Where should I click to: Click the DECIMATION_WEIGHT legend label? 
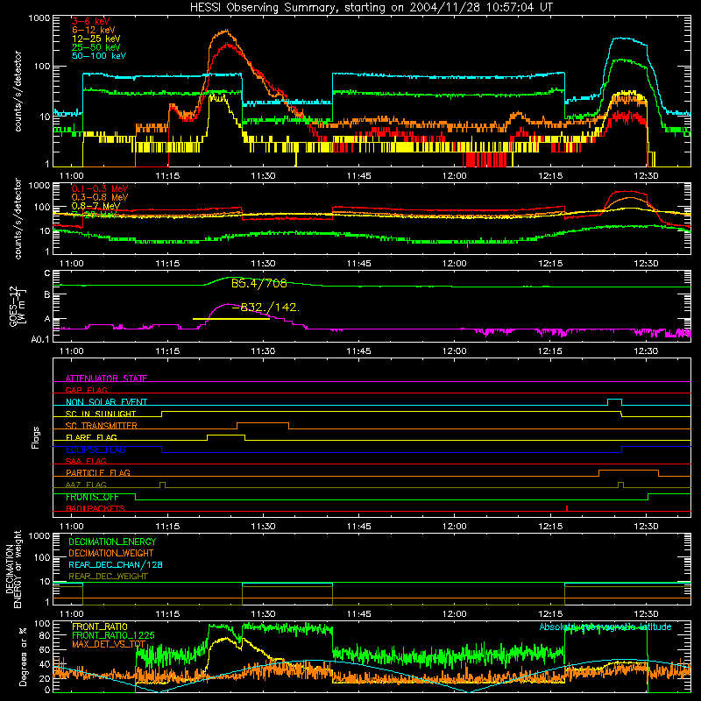coord(111,553)
